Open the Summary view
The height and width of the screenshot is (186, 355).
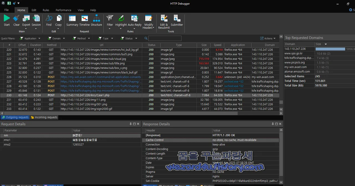pyautogui.click(x=72, y=21)
